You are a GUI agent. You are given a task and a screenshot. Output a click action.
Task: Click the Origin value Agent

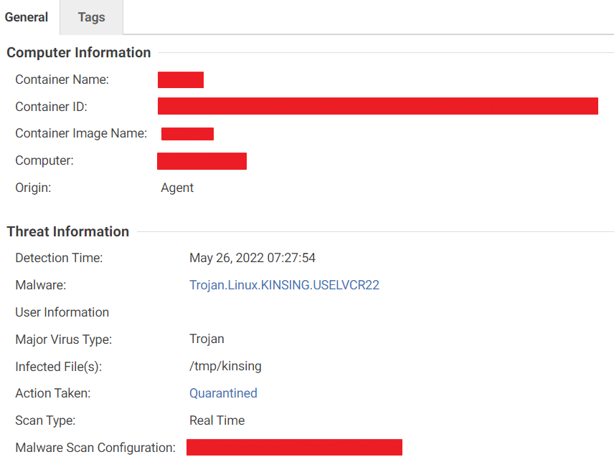point(177,188)
